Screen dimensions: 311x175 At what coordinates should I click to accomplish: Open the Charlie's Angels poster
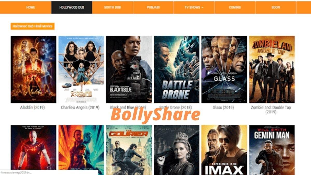[x=81, y=69]
